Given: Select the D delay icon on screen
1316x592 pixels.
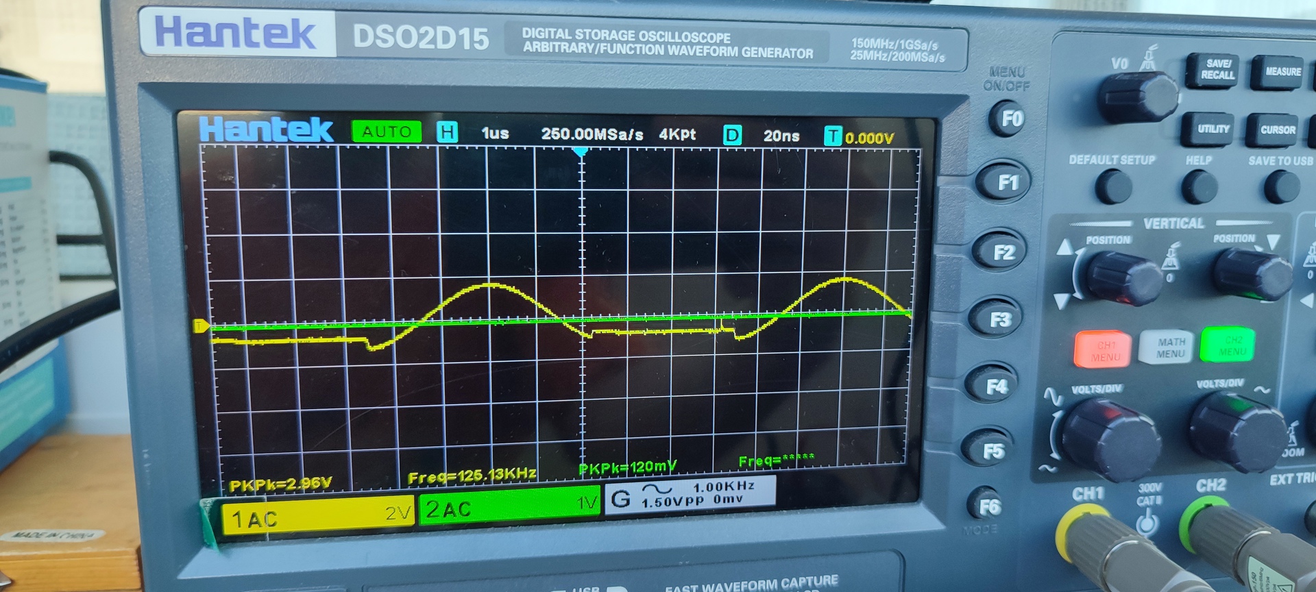Looking at the screenshot, I should tap(732, 135).
